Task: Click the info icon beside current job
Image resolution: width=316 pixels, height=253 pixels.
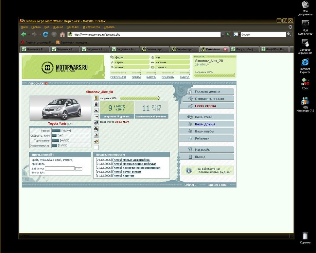Action: (189, 170)
